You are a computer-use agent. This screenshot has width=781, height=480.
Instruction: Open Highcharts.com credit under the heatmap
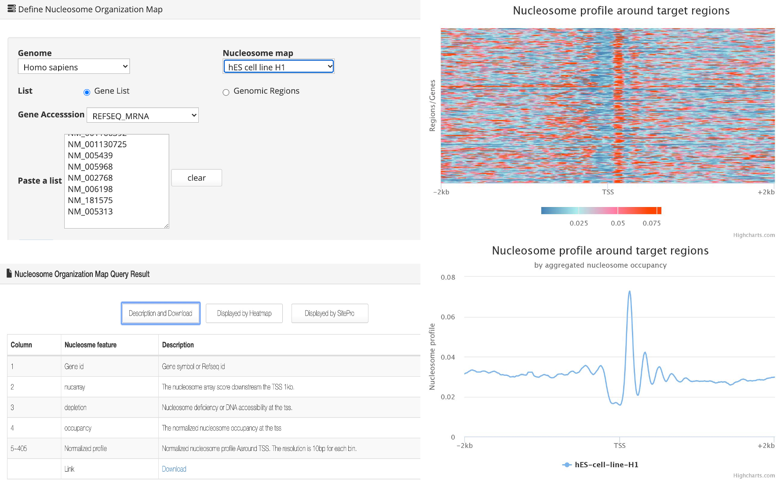click(x=754, y=235)
